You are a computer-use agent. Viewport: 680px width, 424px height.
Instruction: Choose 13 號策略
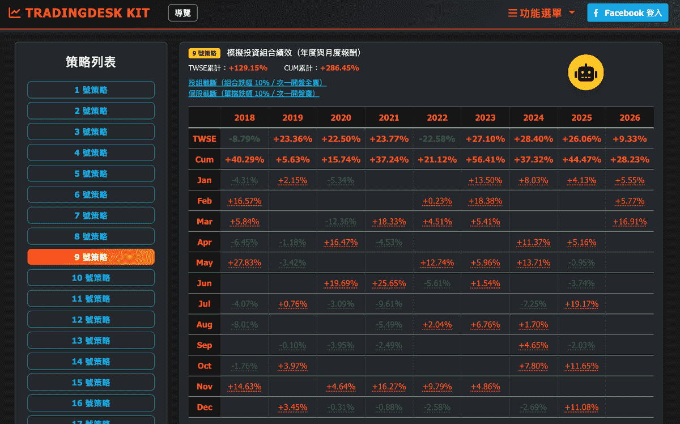[x=91, y=341]
